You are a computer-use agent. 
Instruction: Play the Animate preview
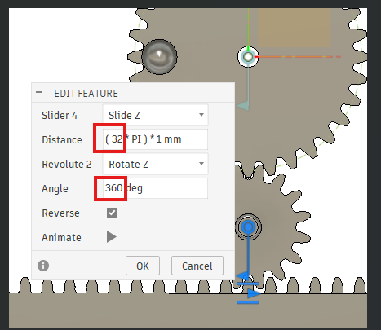point(112,237)
